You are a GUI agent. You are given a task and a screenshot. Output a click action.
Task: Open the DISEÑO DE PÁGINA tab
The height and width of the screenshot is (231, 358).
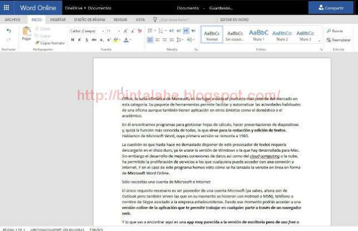pyautogui.click(x=89, y=20)
